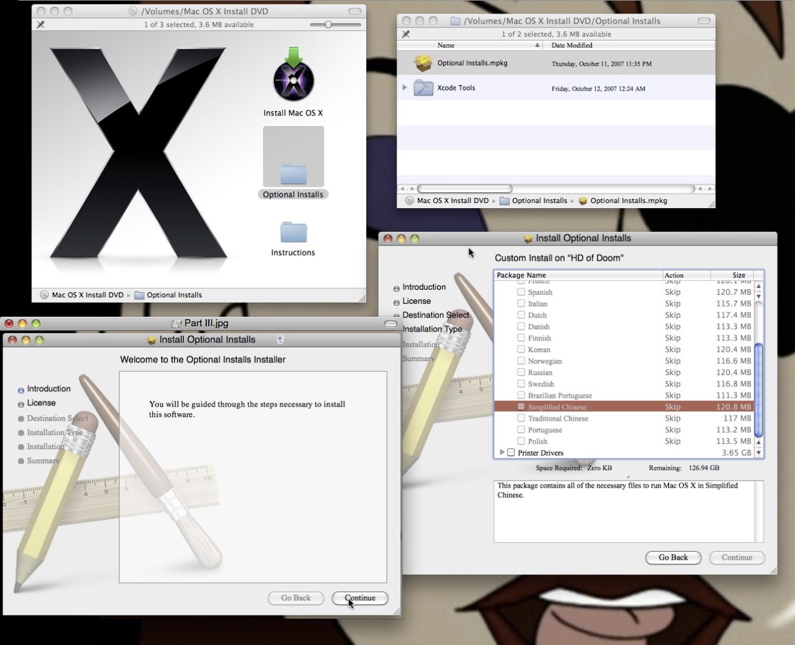Click Skip action for Simplified Chinese row
Viewport: 795px width, 645px height.
pos(672,407)
